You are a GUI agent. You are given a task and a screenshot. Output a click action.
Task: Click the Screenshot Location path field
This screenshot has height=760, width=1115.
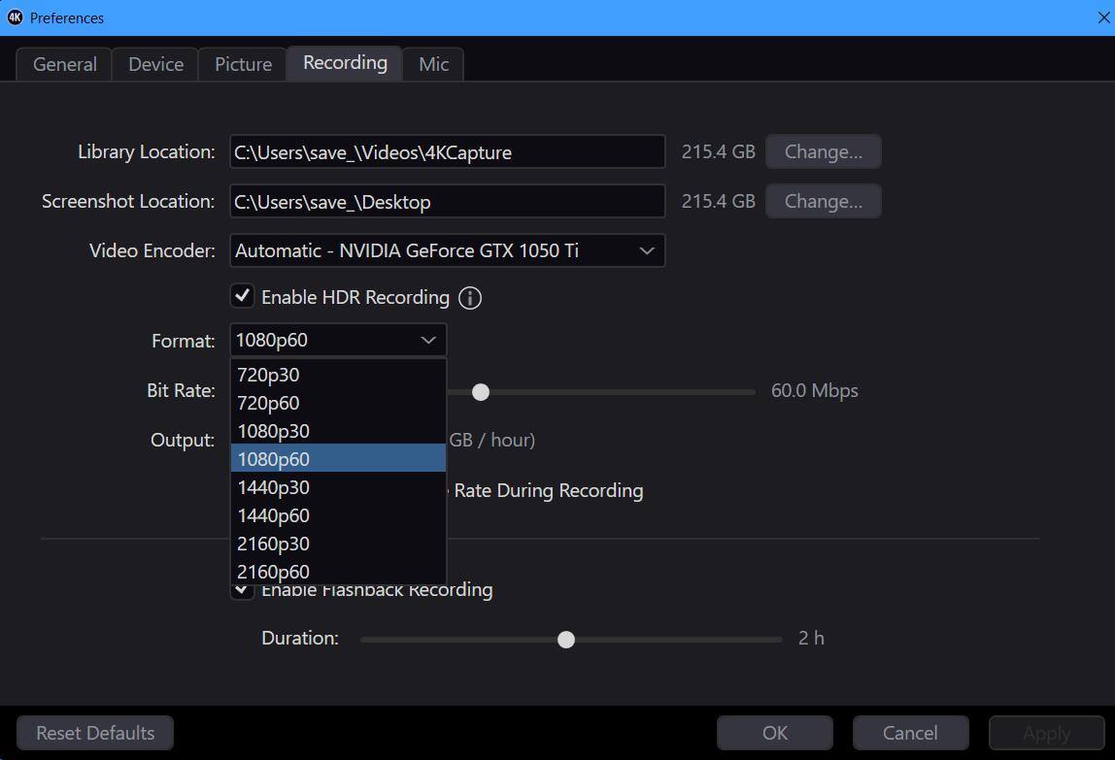[447, 202]
